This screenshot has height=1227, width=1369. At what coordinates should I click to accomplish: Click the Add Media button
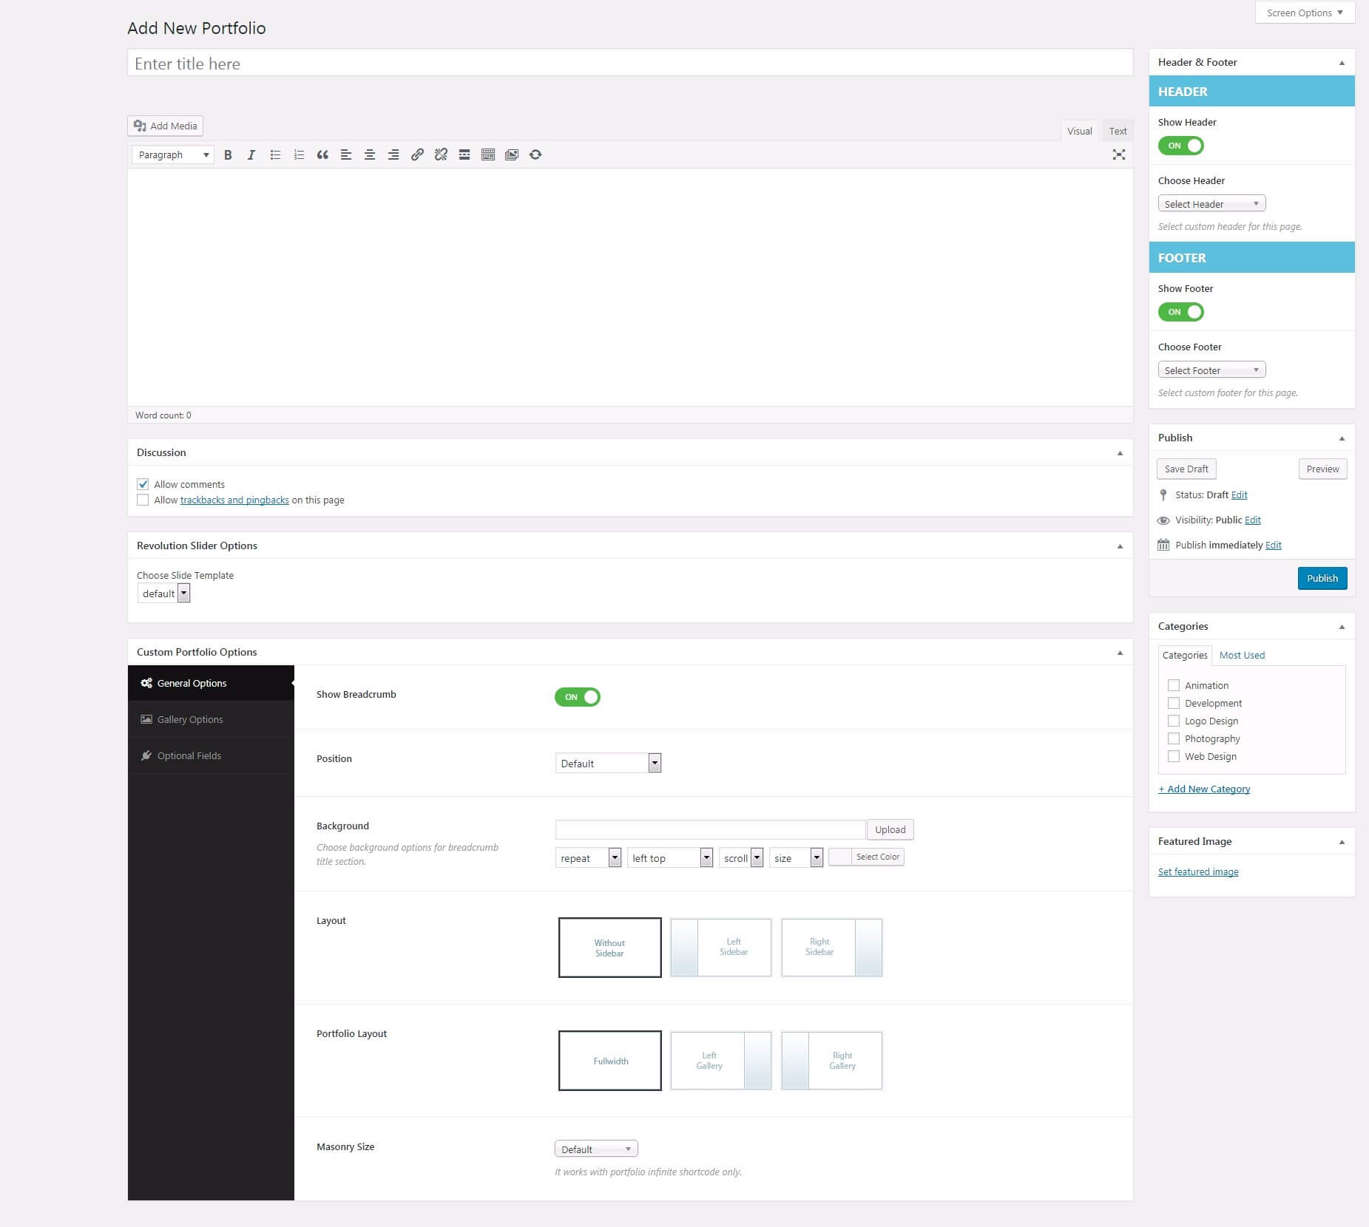[x=165, y=126]
